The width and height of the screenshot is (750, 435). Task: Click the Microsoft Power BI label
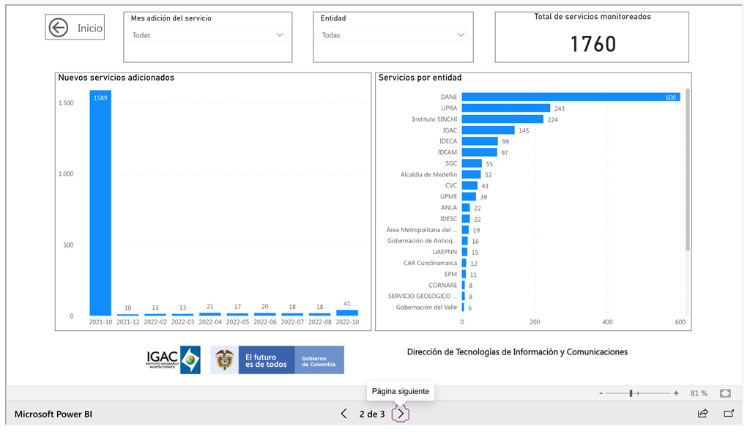point(54,414)
